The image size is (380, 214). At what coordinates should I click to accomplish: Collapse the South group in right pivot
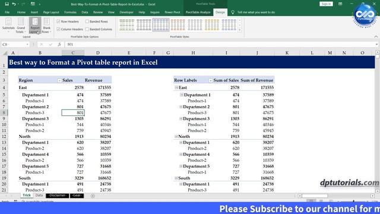coord(176,178)
